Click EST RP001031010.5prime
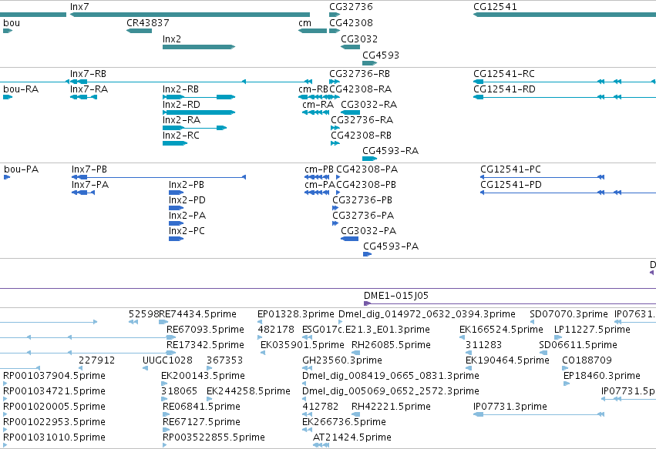This screenshot has height=449, width=656. click(5, 445)
